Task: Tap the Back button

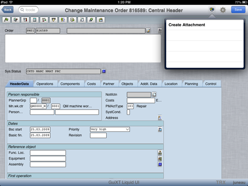Action: [x=7, y=10]
